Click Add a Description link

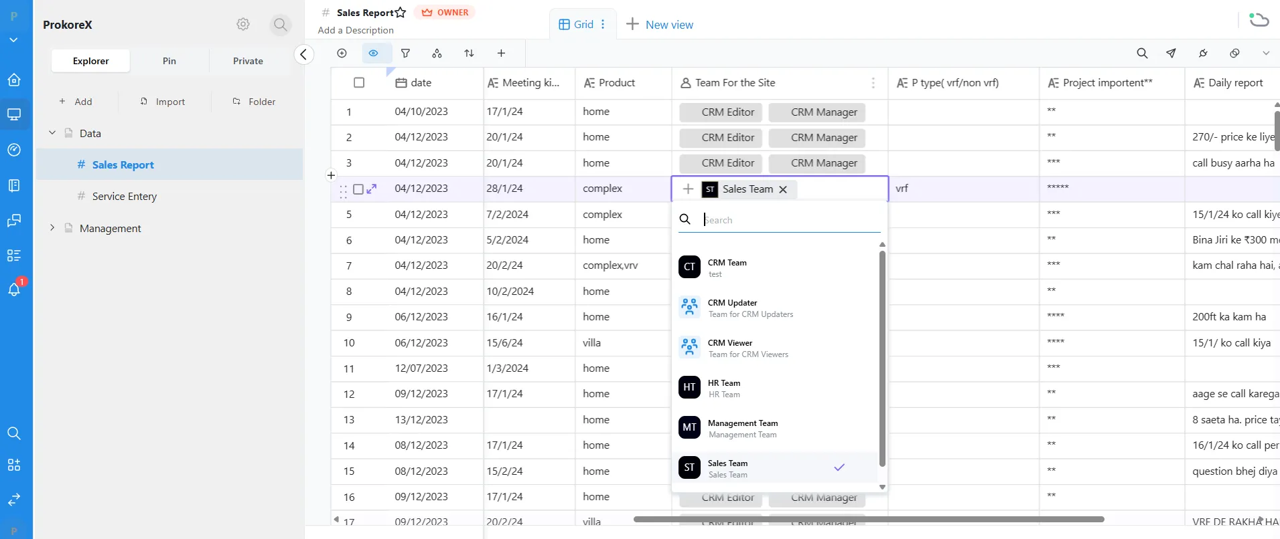point(356,30)
